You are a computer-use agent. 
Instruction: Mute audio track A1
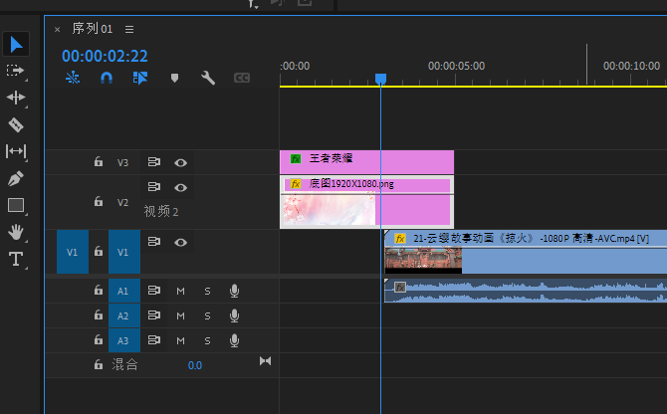click(x=181, y=291)
